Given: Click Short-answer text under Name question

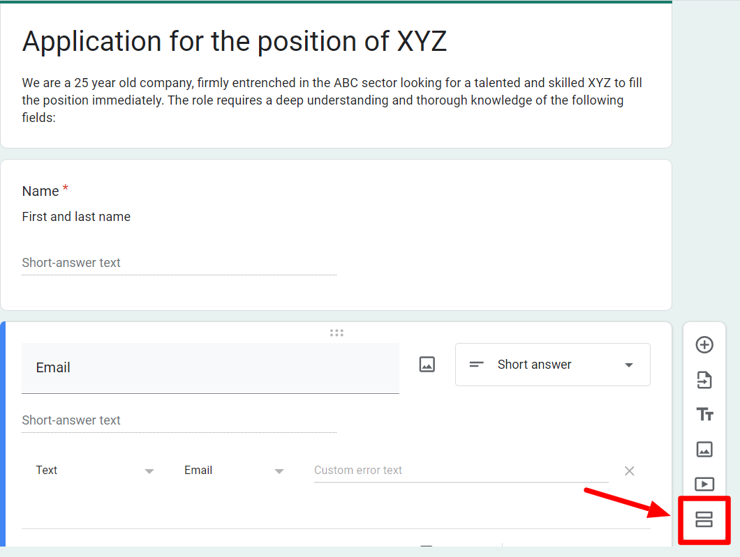Looking at the screenshot, I should [x=179, y=263].
